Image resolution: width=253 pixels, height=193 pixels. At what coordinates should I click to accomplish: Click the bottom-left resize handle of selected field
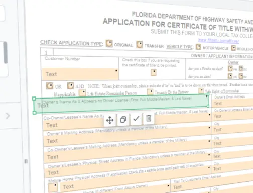[34, 113]
